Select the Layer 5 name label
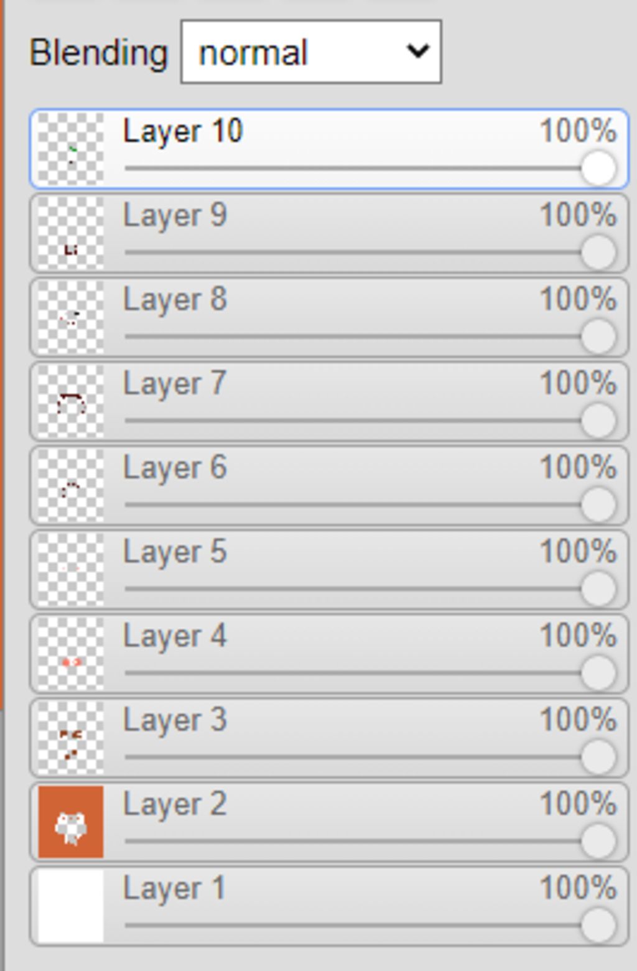This screenshot has height=971, width=637. click(x=175, y=552)
